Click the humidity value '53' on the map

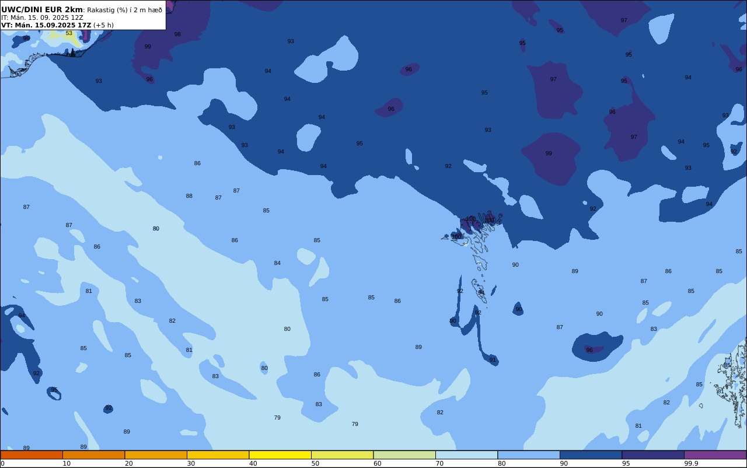point(69,33)
